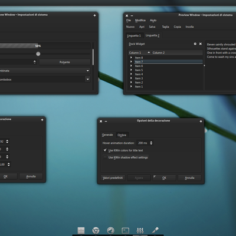Image resolution: width=236 pixels, height=236 pixels.
Task: Expand Item 6 tree arrow
Action: click(x=131, y=65)
